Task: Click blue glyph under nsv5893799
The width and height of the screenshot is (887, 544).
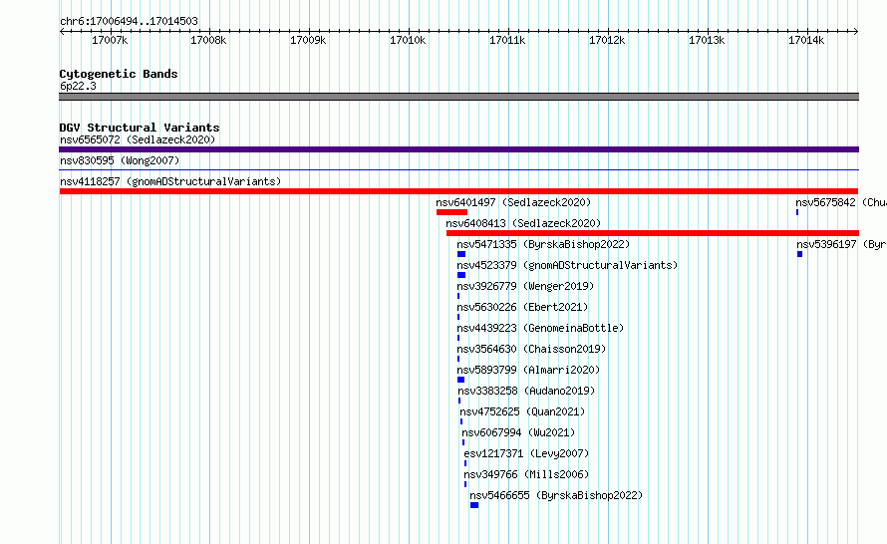Action: point(460,380)
